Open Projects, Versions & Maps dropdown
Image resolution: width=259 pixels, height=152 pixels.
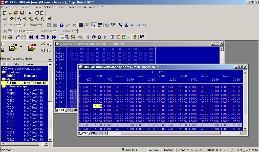[x=50, y=60]
